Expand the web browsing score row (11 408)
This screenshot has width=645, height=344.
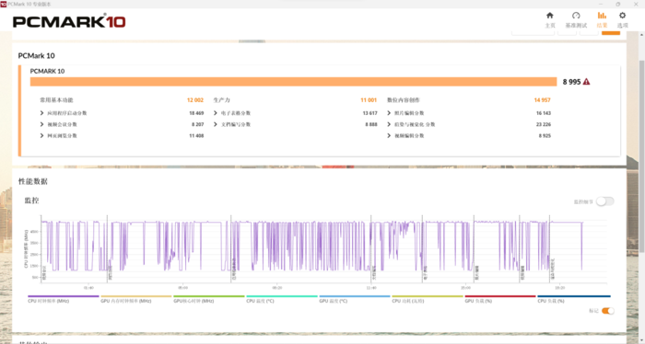coord(122,136)
